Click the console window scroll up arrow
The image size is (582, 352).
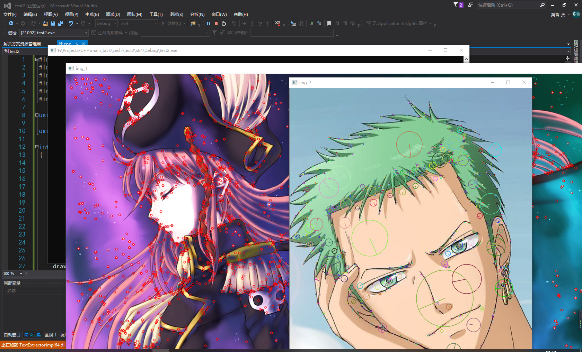pyautogui.click(x=466, y=59)
